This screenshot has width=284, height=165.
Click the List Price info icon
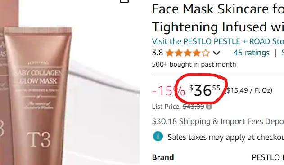pyautogui.click(x=209, y=107)
